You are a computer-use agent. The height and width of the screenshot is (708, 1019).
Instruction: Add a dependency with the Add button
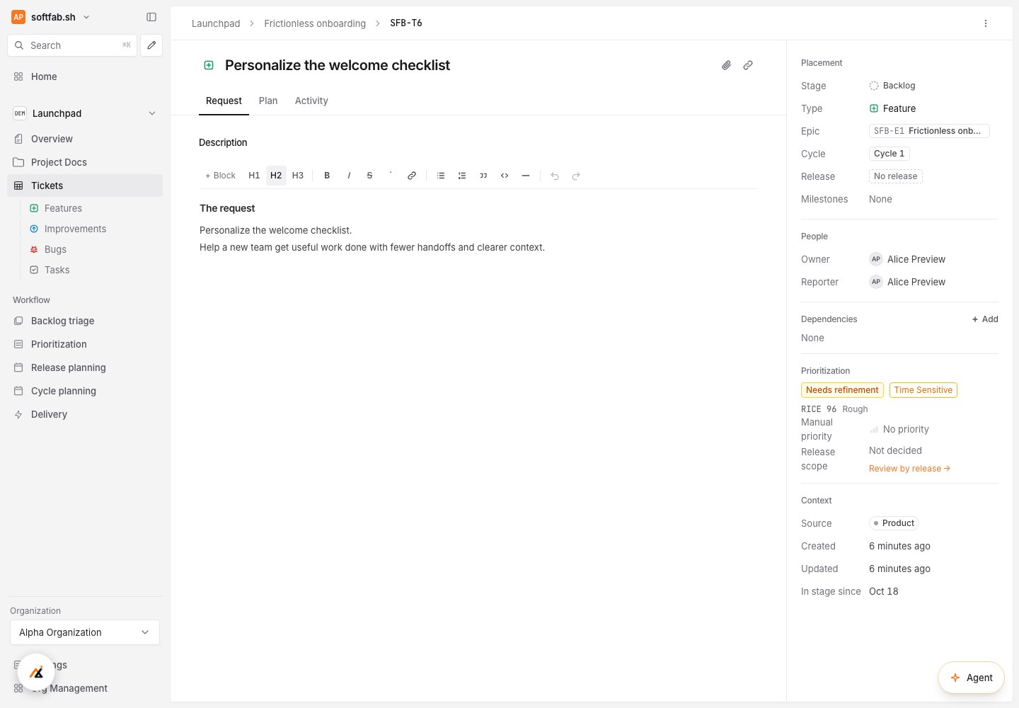coord(985,319)
